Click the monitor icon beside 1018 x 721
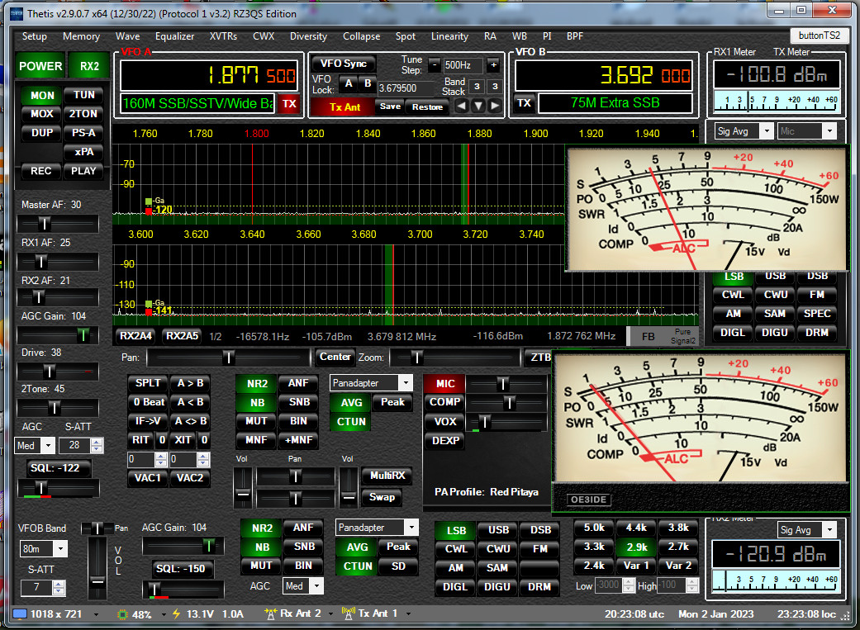 (20, 613)
